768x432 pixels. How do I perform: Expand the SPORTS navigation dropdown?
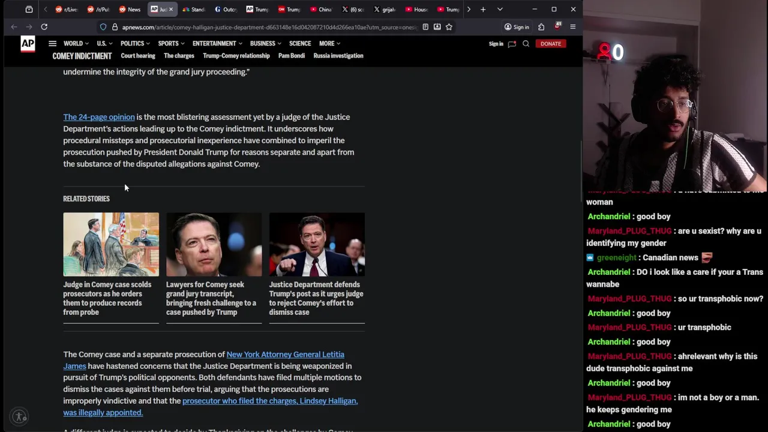tap(172, 44)
